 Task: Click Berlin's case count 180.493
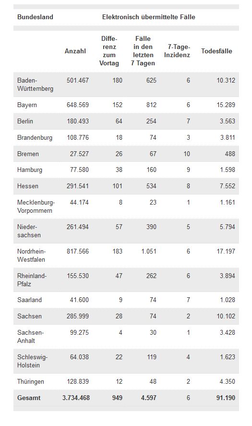click(x=78, y=121)
